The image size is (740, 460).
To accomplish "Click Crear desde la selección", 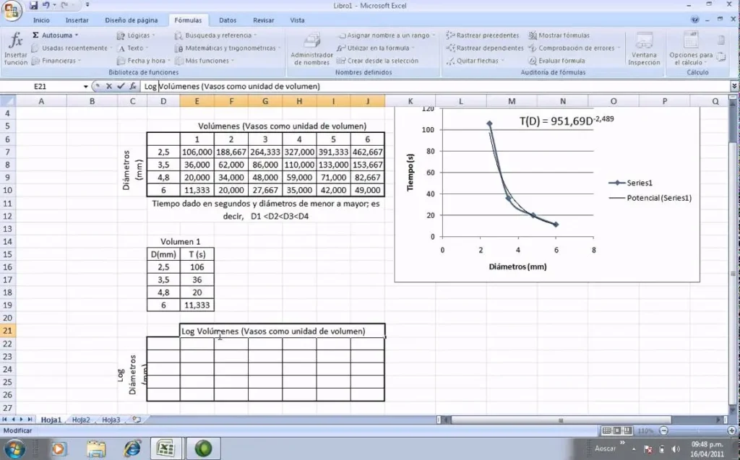I will (382, 61).
